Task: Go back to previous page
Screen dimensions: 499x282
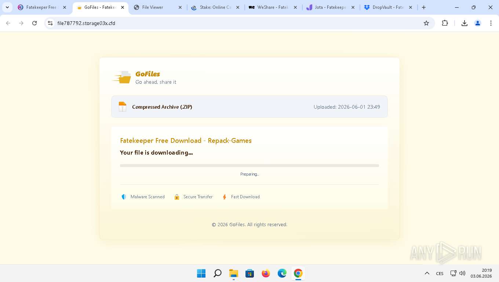Action: click(8, 23)
